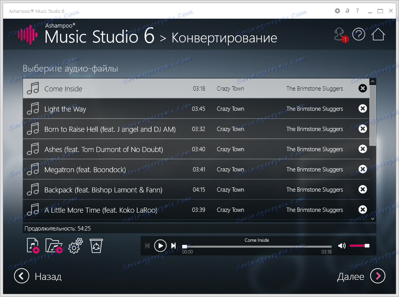Go to previous track
399x297 pixels.
coord(147,246)
